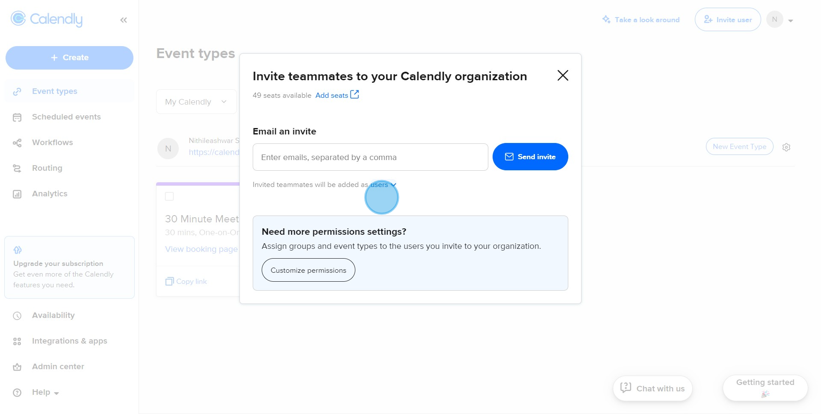Click the N user avatar on event row
The width and height of the screenshot is (821, 414).
pyautogui.click(x=168, y=149)
